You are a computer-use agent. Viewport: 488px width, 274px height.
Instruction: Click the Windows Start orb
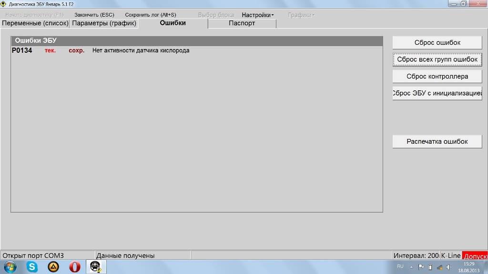point(10,267)
